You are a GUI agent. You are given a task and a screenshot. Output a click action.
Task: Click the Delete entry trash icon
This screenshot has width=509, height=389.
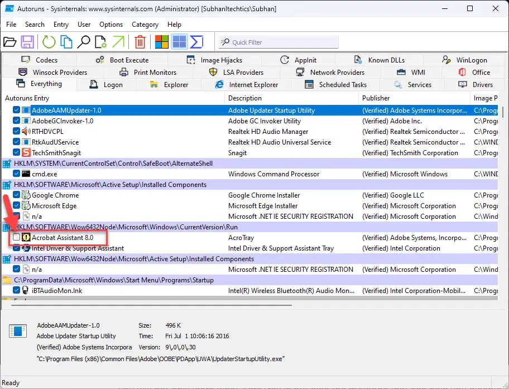click(x=140, y=42)
